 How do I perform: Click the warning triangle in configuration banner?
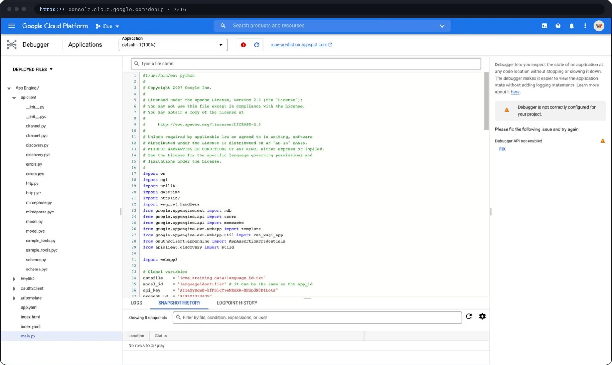point(507,110)
